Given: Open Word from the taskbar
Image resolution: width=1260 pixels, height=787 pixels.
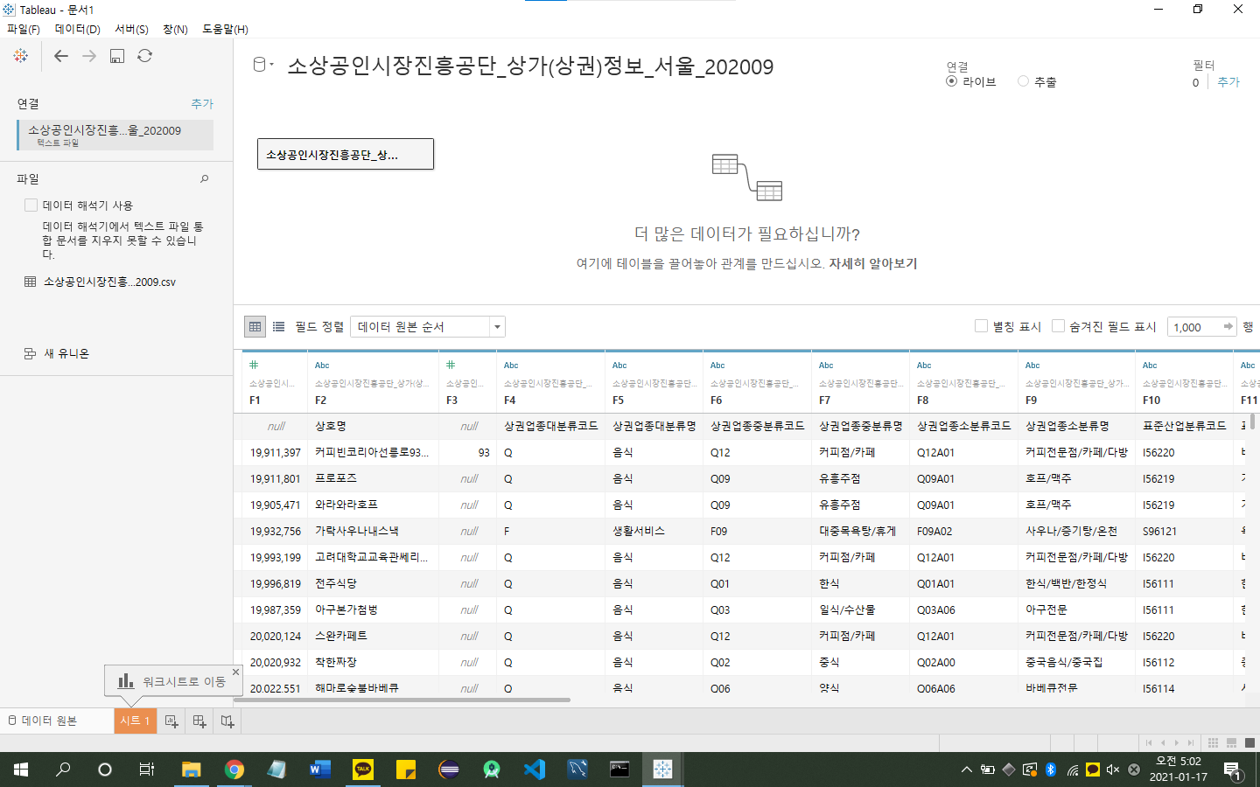Looking at the screenshot, I should tap(319, 770).
